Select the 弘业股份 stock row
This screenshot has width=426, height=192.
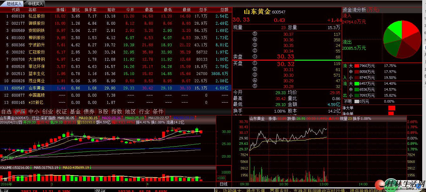click(37, 16)
